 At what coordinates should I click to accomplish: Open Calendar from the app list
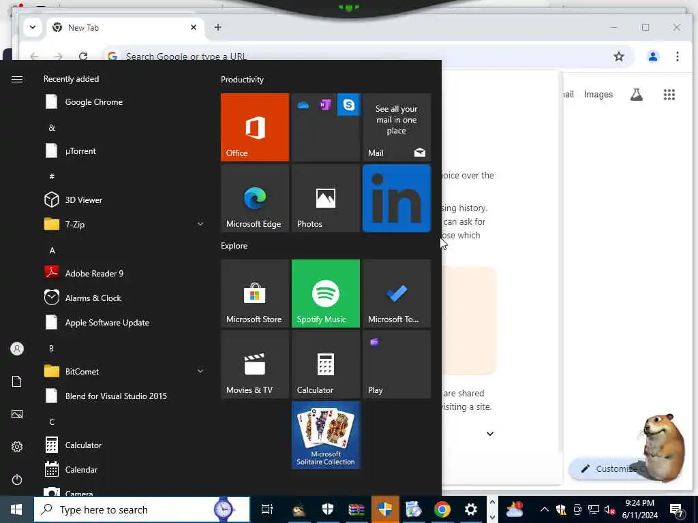pos(125,469)
